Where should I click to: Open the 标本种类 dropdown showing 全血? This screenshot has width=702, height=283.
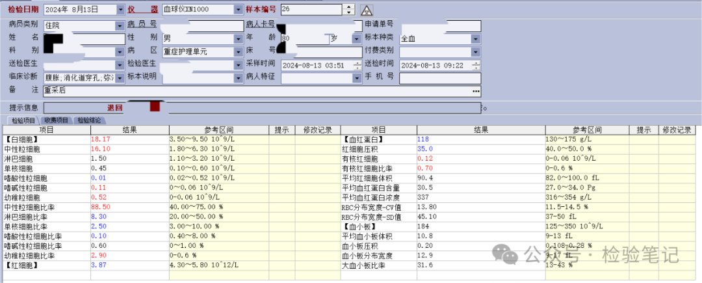point(476,38)
